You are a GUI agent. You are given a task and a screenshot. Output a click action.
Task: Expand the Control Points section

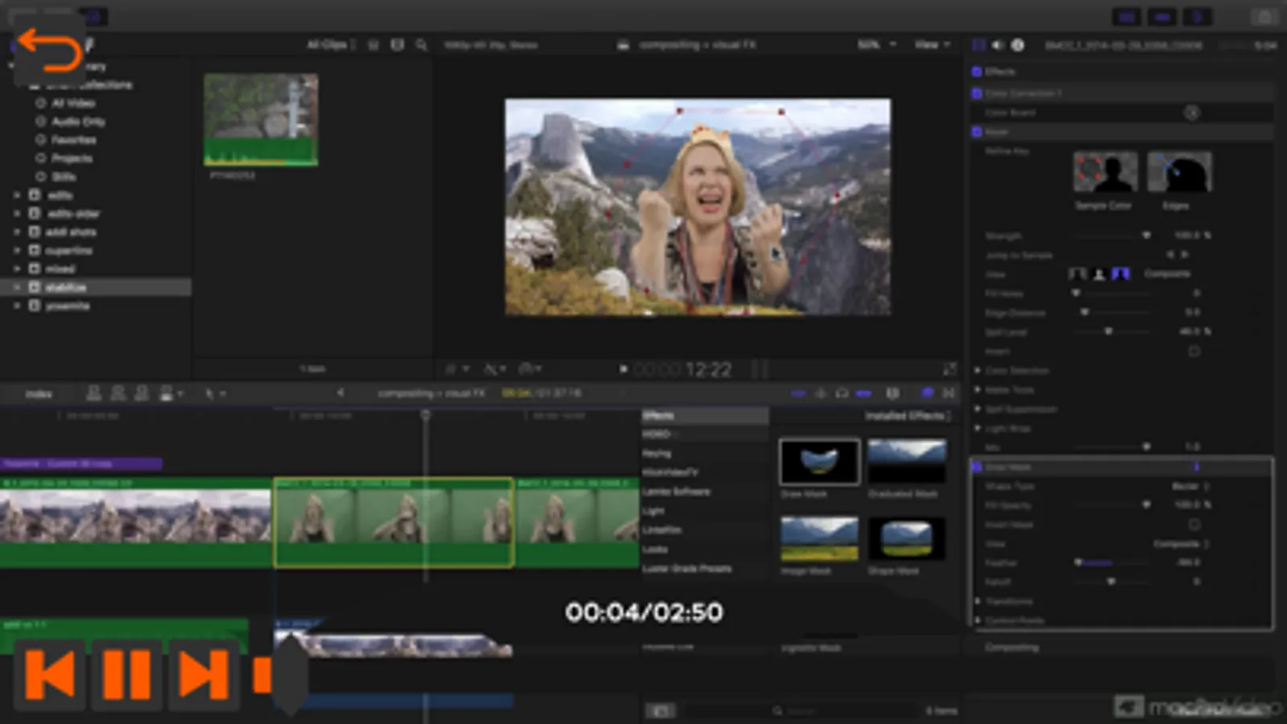click(x=978, y=620)
